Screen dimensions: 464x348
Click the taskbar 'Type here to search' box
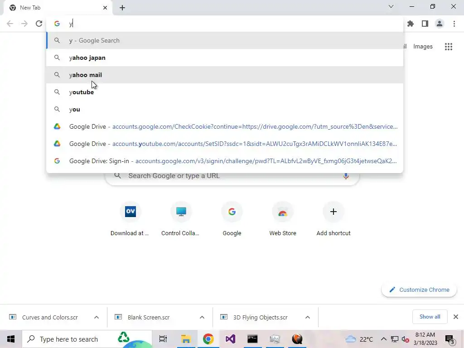click(x=87, y=339)
